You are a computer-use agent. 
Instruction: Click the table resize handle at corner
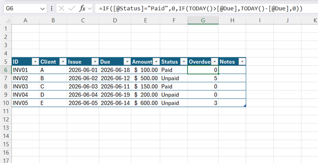point(245,106)
